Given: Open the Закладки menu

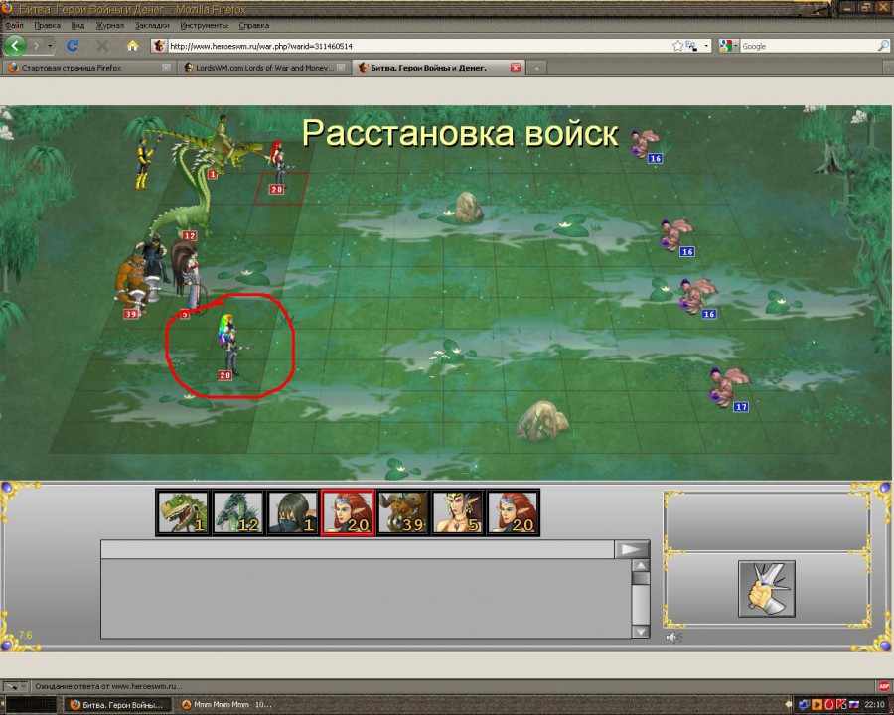Looking at the screenshot, I should pyautogui.click(x=152, y=25).
